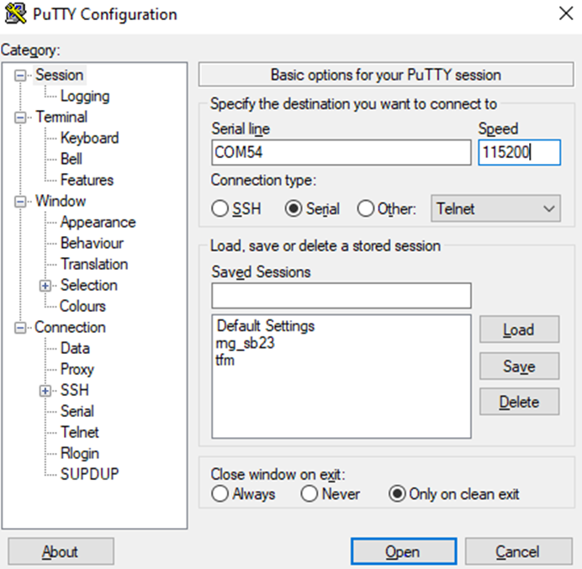Click the PuTTY icon in title bar
The width and height of the screenshot is (582, 569).
click(x=16, y=14)
